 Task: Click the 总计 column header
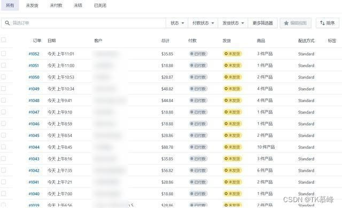[x=165, y=41]
